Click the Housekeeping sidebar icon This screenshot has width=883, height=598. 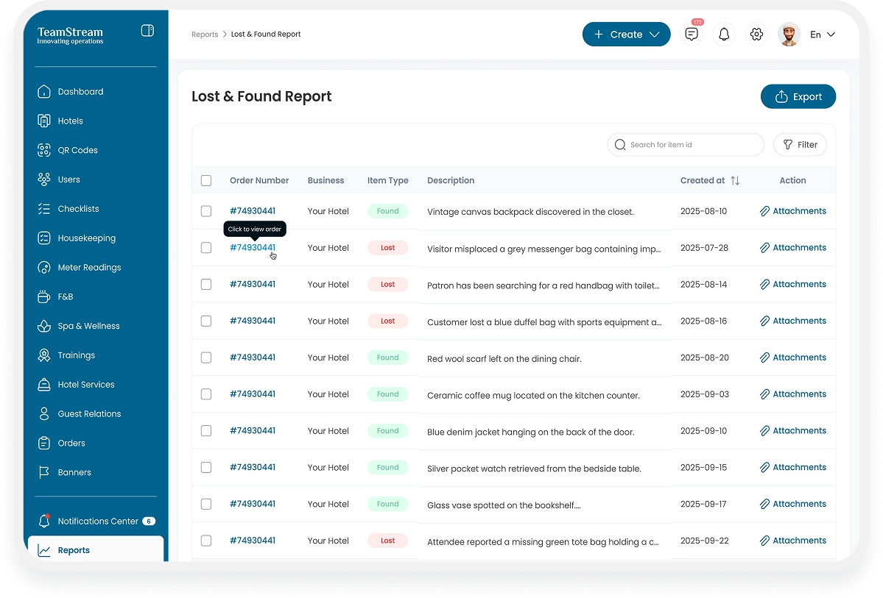(x=44, y=238)
